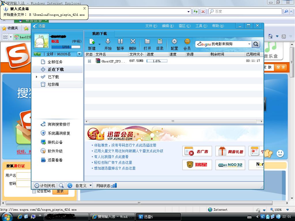This screenshot has height=221, width=295.
Task: Click the 去广告 ad-removal tile
Action: [x=197, y=151]
